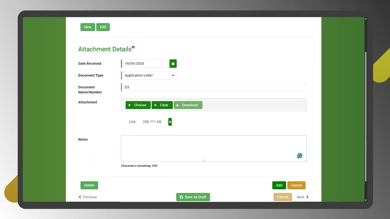Expand the Document Type dropdown arrow
Image resolution: width=390 pixels, height=219 pixels.
173,75
